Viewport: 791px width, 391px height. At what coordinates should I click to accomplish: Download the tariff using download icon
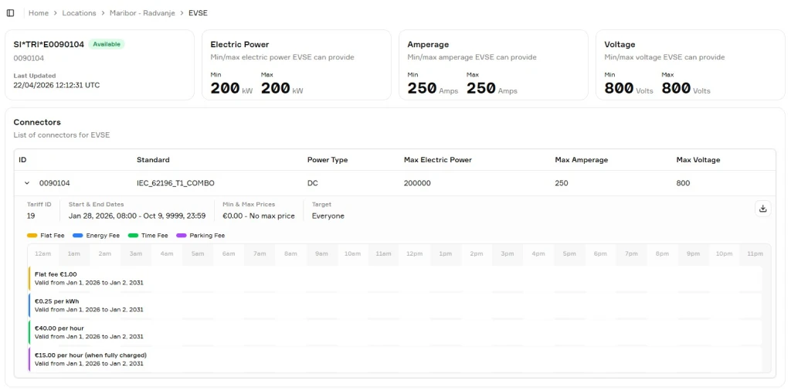762,209
